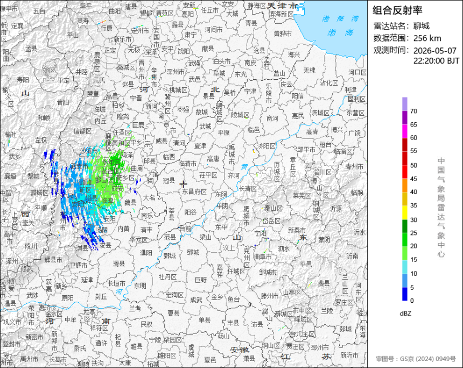The image size is (463, 368).
Task: Select the 魏县 label
Action: coord(130,202)
